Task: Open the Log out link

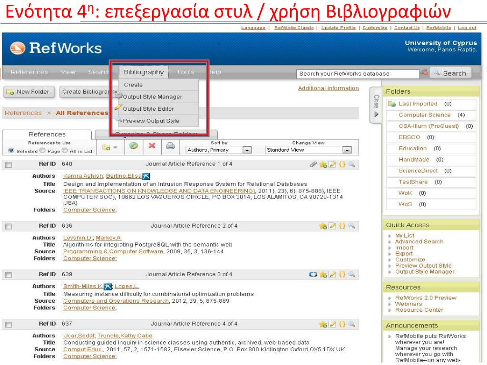Action: coord(467,28)
